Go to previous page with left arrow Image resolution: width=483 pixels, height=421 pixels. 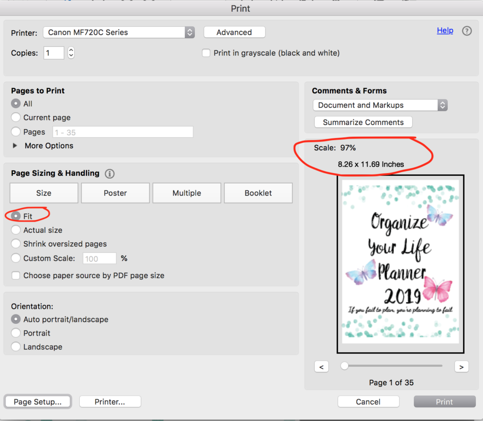pos(321,366)
